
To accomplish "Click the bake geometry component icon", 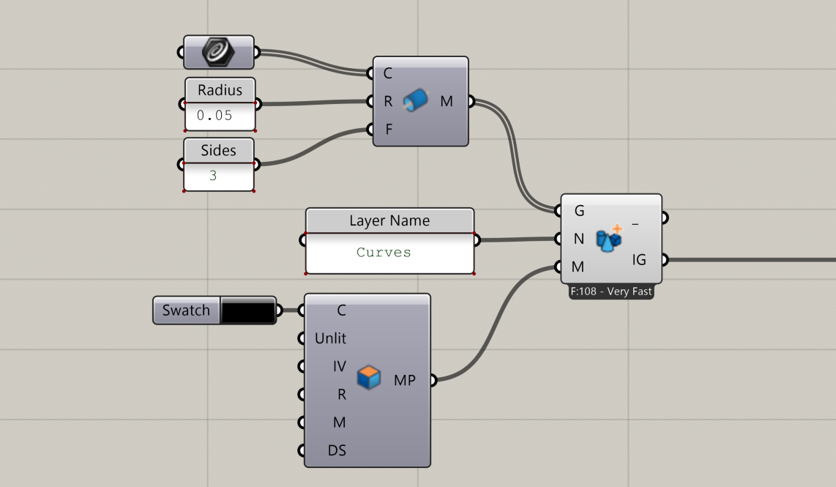I will point(608,239).
